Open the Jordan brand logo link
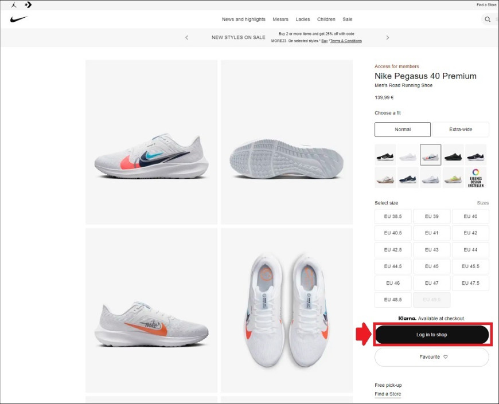Image resolution: width=499 pixels, height=404 pixels. [x=14, y=5]
